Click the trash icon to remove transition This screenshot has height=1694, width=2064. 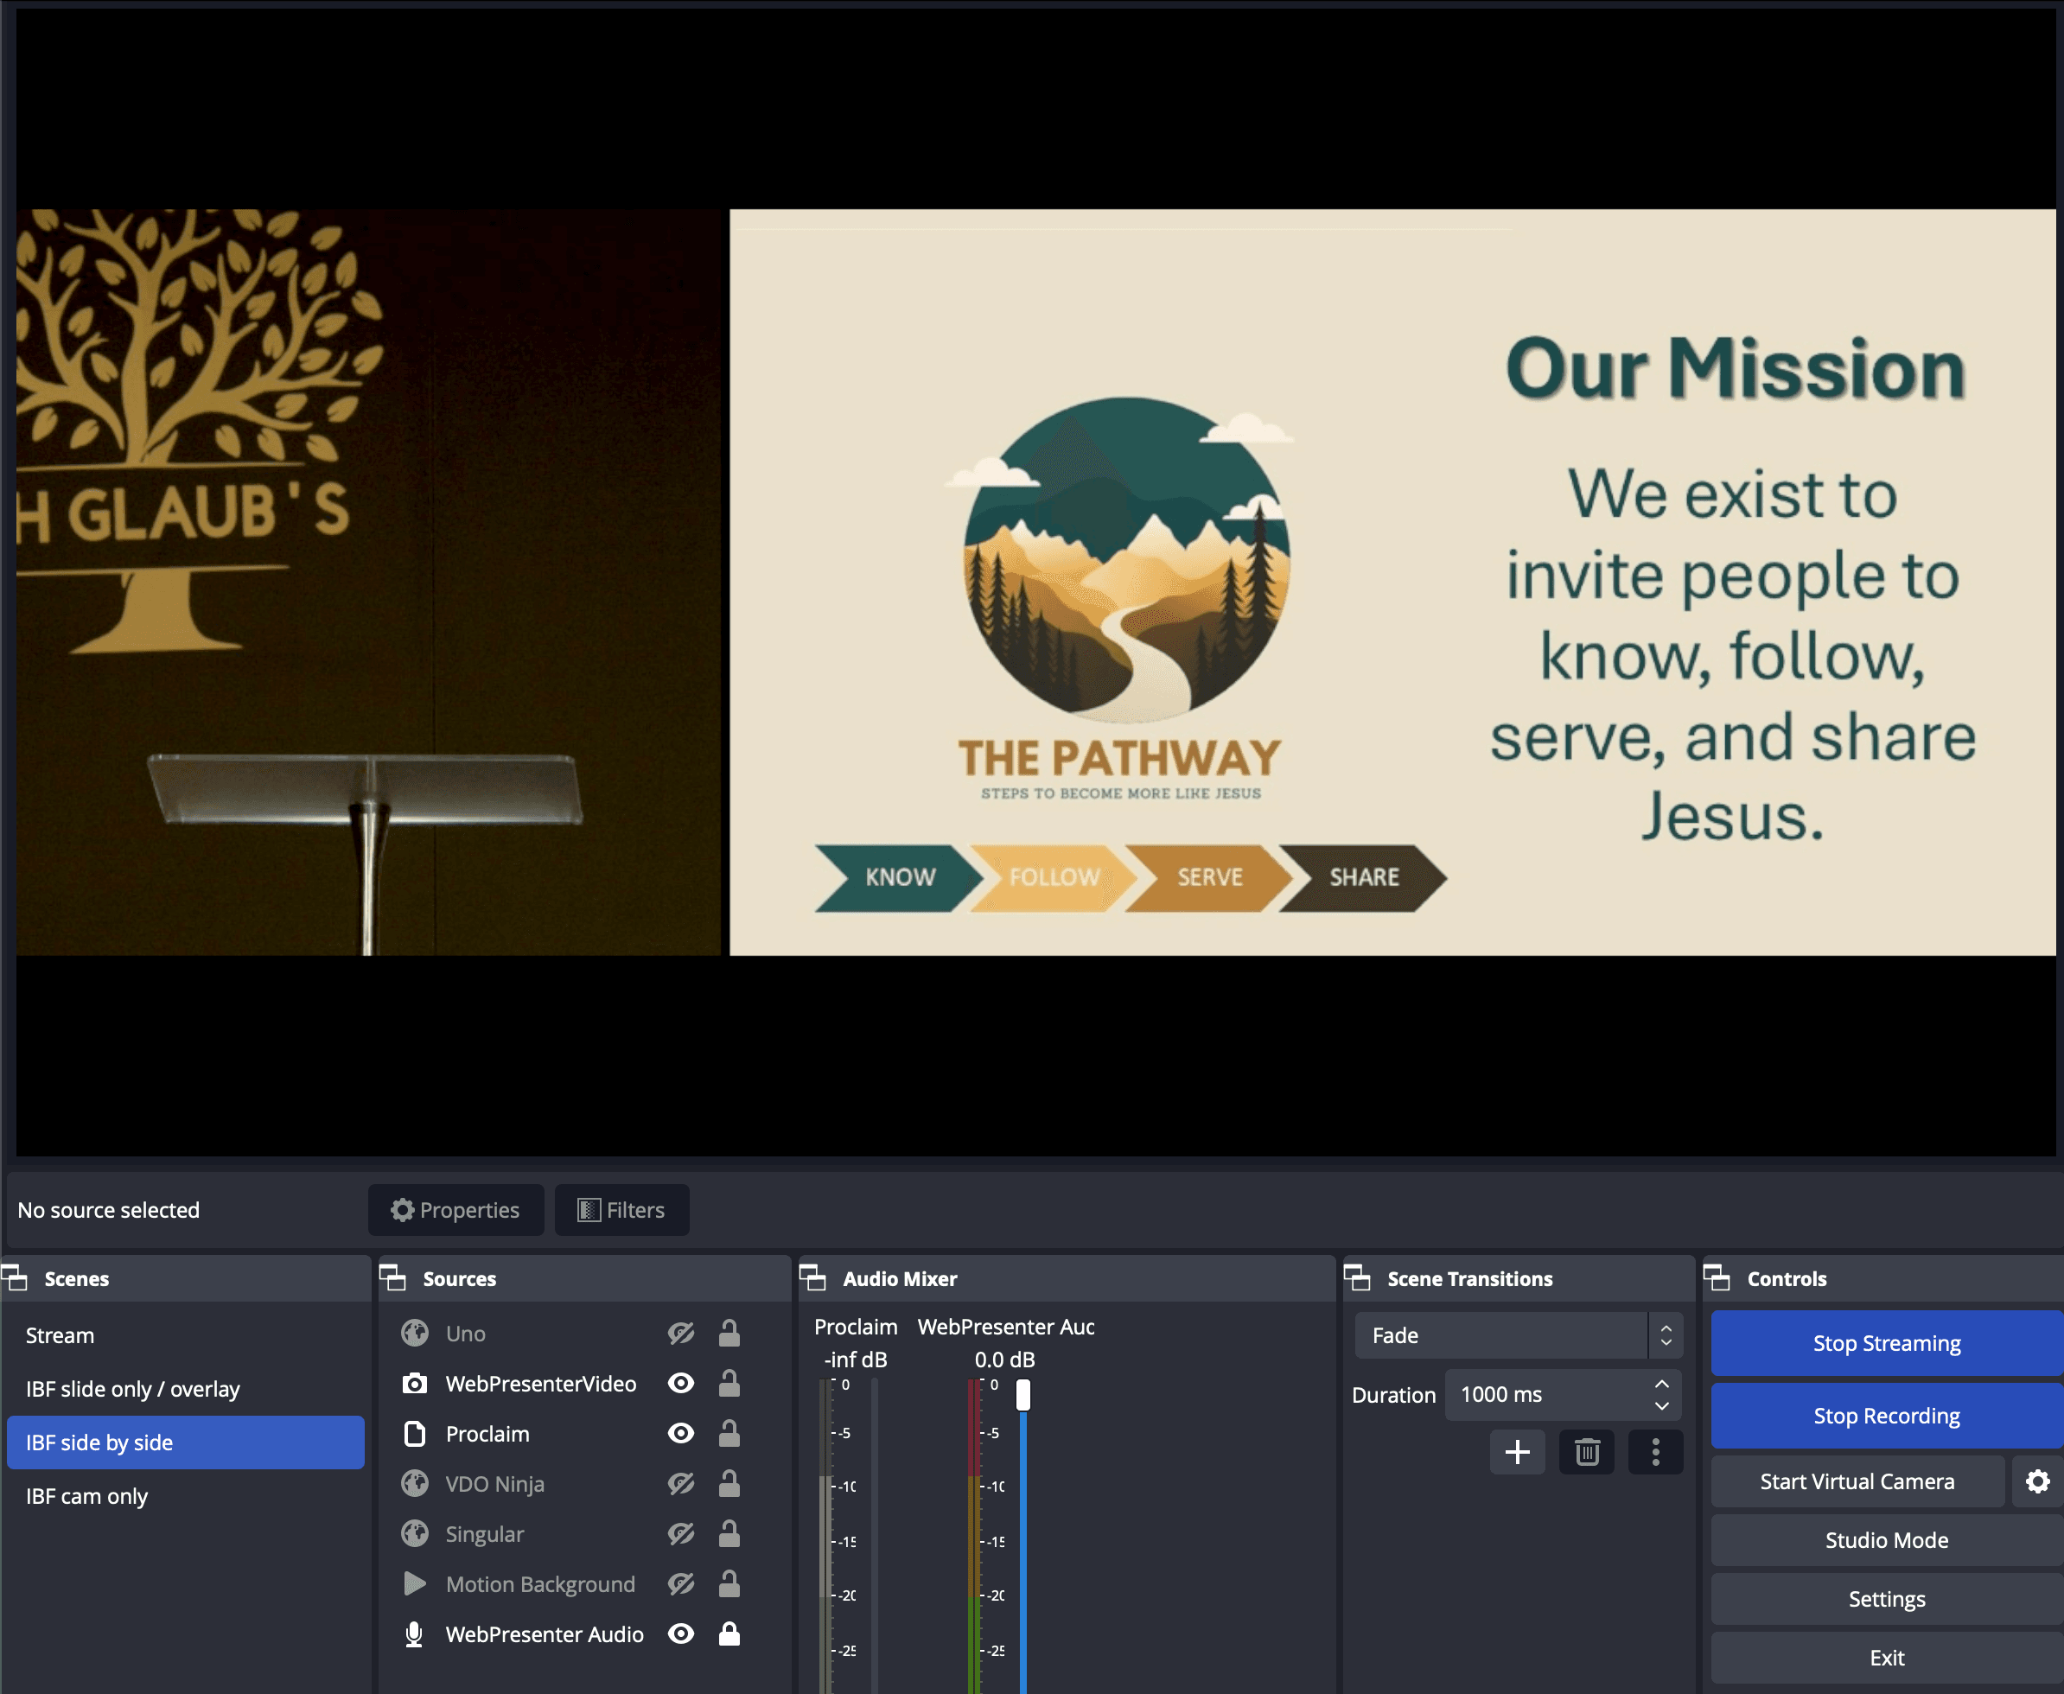click(1586, 1452)
